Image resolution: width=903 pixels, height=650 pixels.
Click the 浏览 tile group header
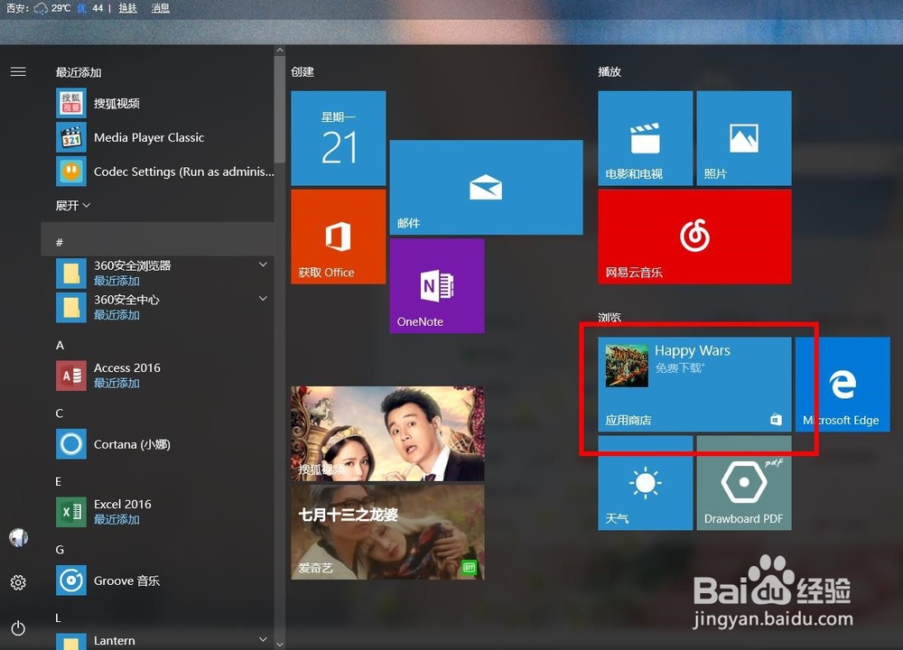[610, 317]
